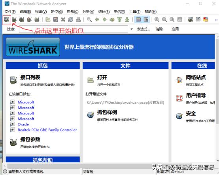Click the house icon beside 网络站点

pos(179,80)
